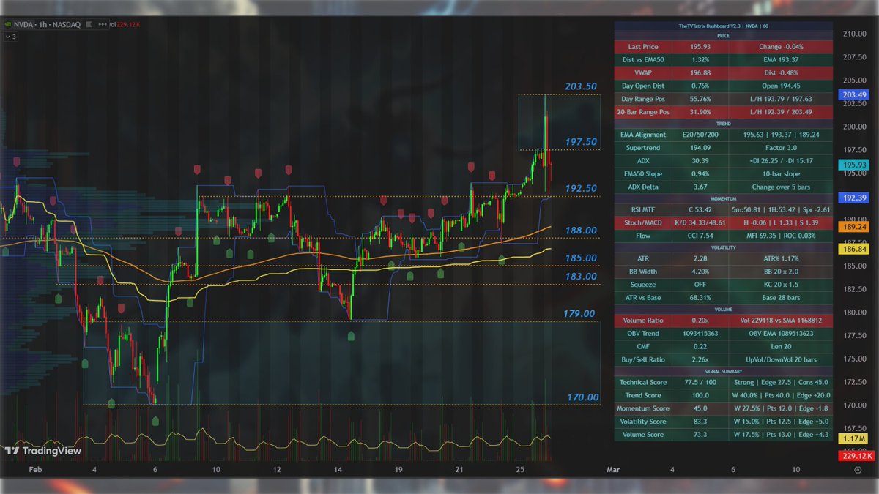The image size is (879, 494).
Task: Click the Supertrend value 194.09
Action: pos(700,148)
